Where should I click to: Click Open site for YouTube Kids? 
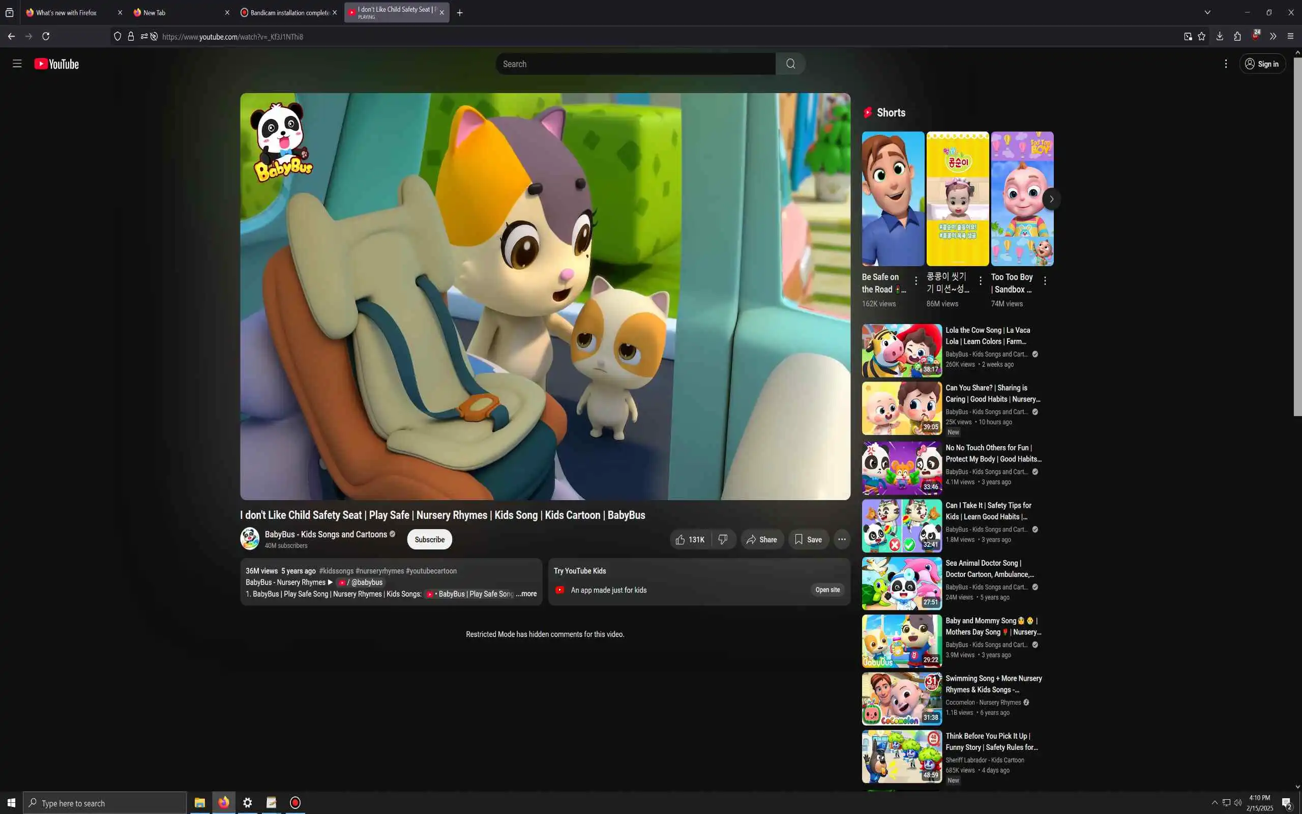[827, 590]
